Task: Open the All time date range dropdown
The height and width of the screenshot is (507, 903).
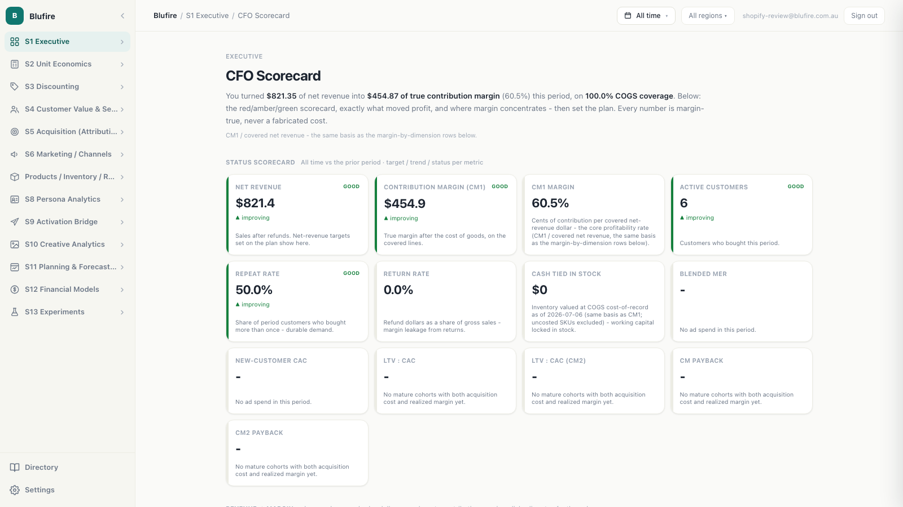Action: coord(646,16)
